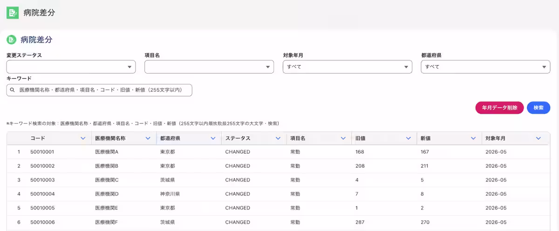Click the new value 270 cell
This screenshot has width=559, height=231.
(x=425, y=222)
